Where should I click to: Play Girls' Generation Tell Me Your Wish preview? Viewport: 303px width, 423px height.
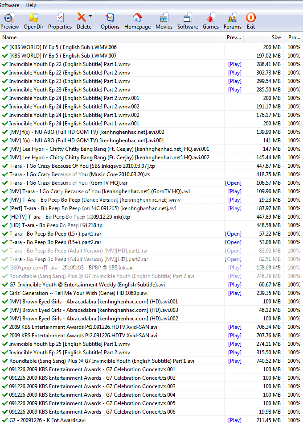tap(235, 293)
